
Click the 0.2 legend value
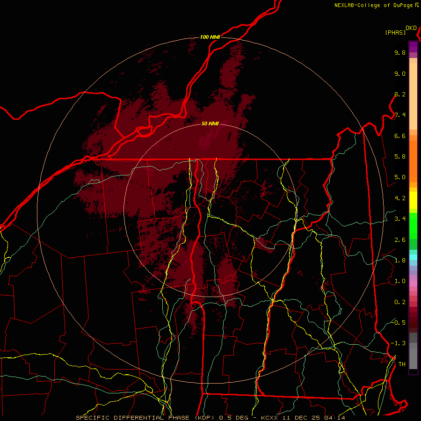[400, 302]
